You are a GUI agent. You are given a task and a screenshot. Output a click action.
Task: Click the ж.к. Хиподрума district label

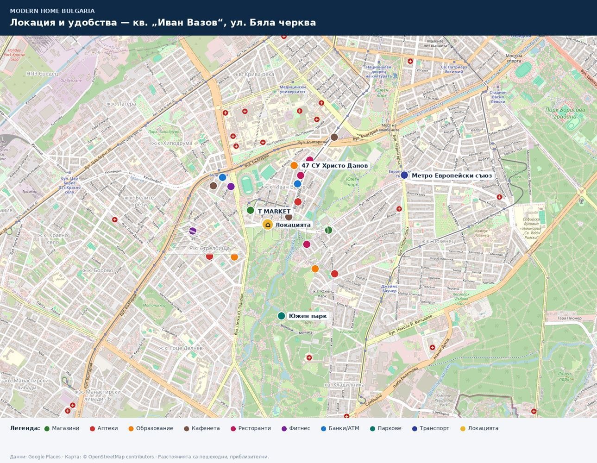171,143
